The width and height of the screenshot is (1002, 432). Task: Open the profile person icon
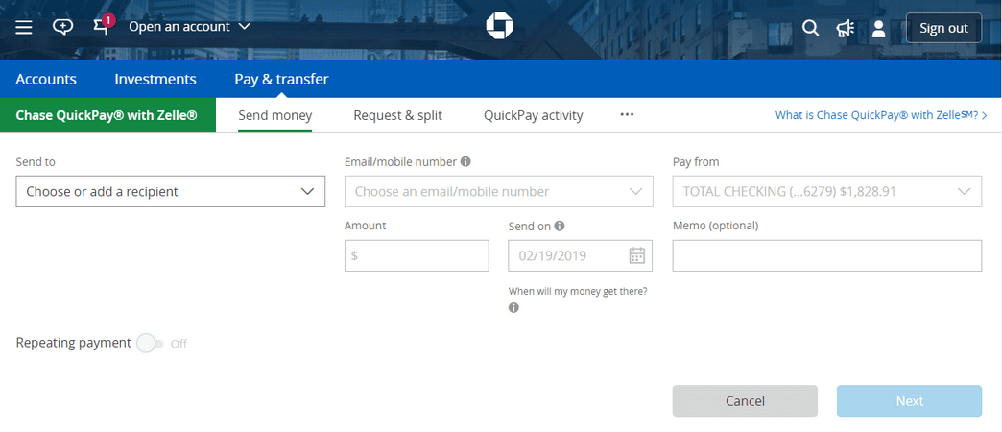pos(878,28)
